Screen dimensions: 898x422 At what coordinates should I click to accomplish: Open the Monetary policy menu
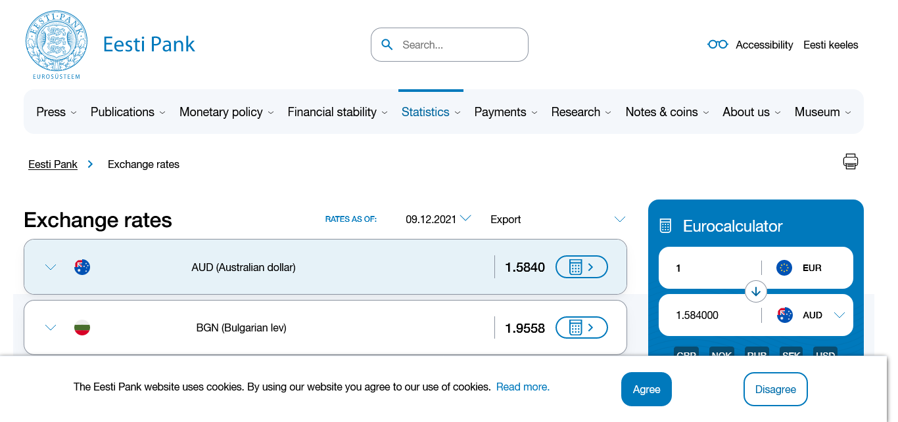pos(226,112)
